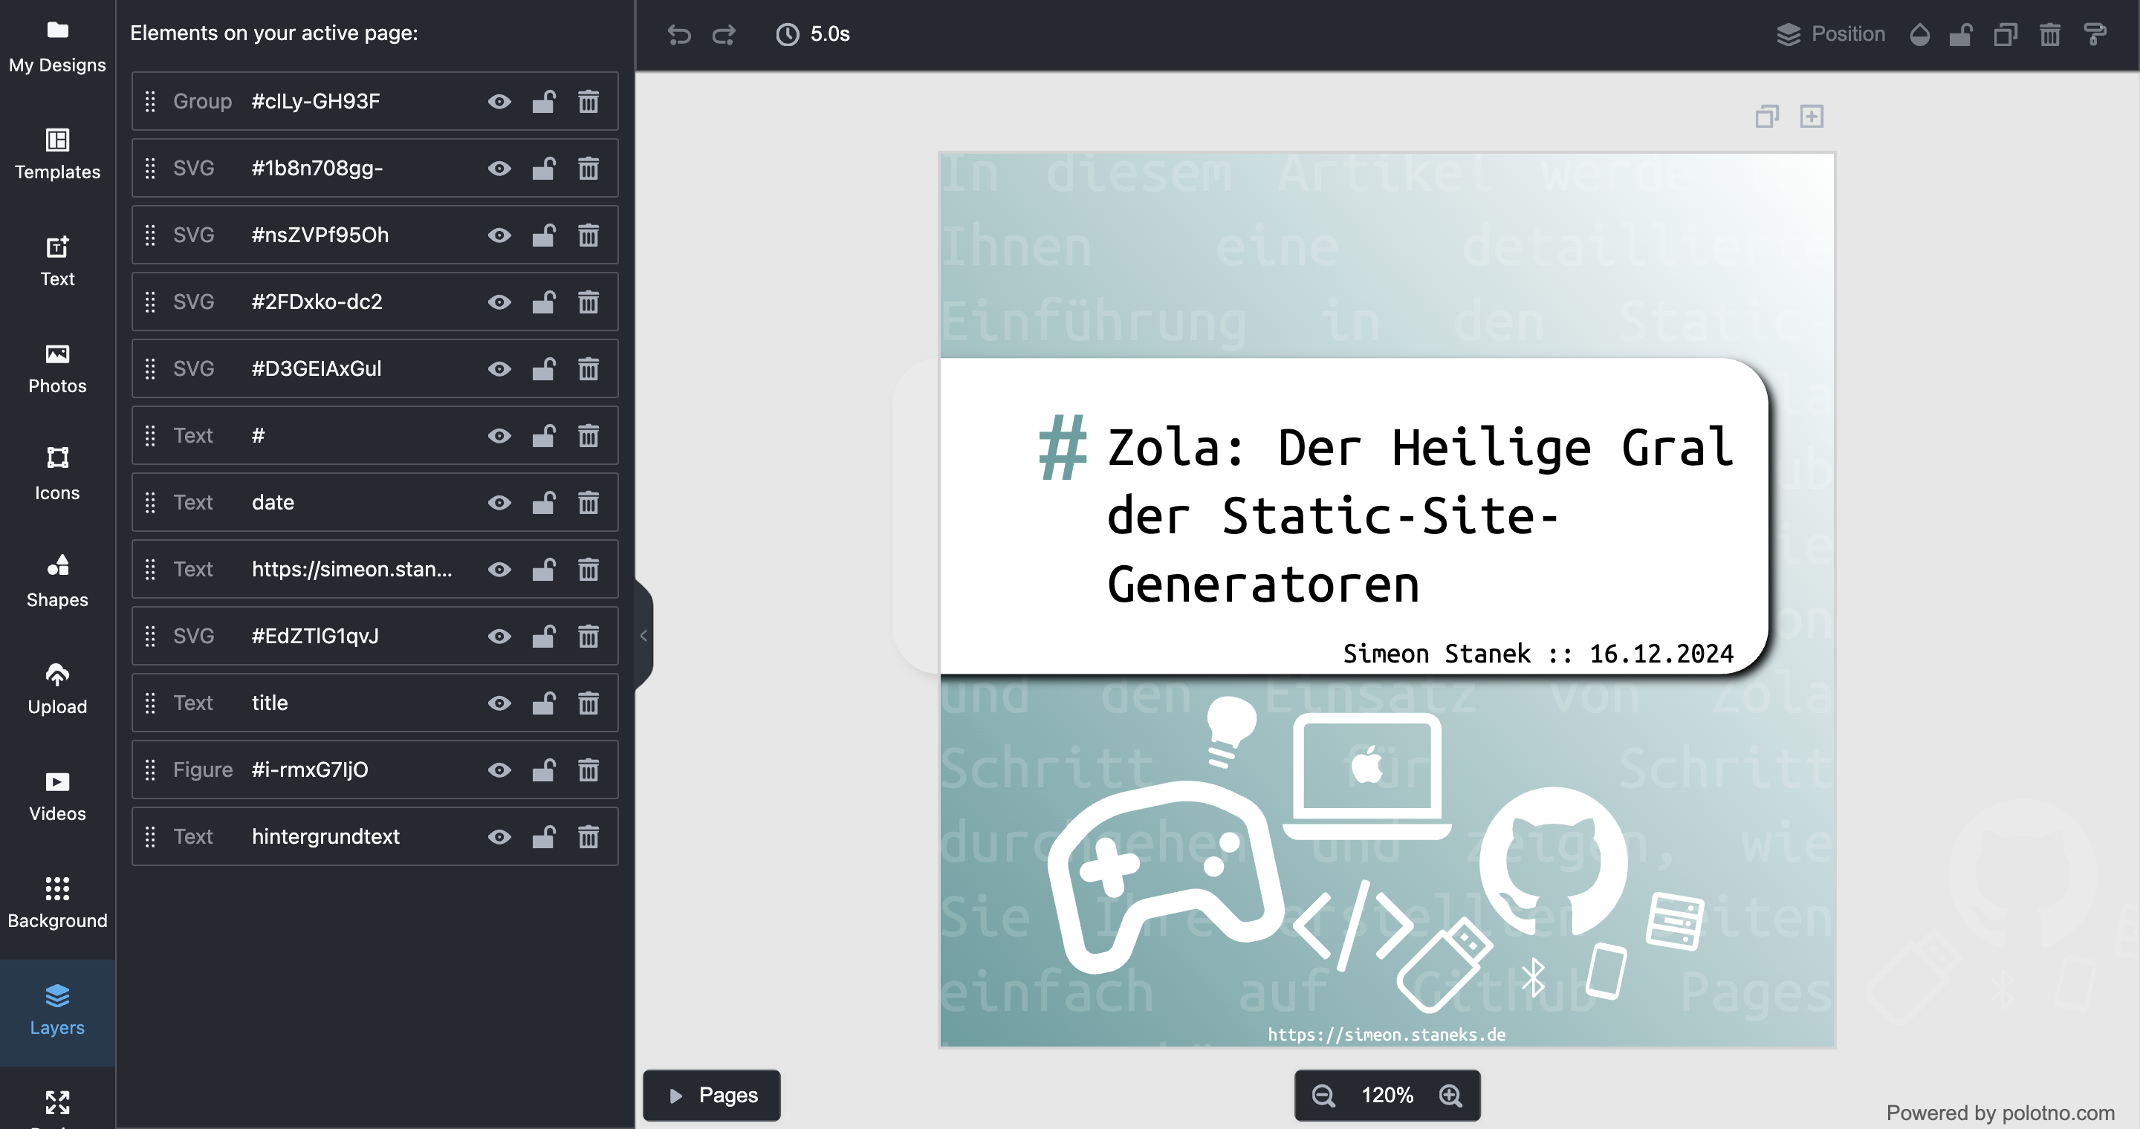Lock the Figure #i-rmxG7IjO layer
This screenshot has height=1129, width=2140.
(x=544, y=770)
